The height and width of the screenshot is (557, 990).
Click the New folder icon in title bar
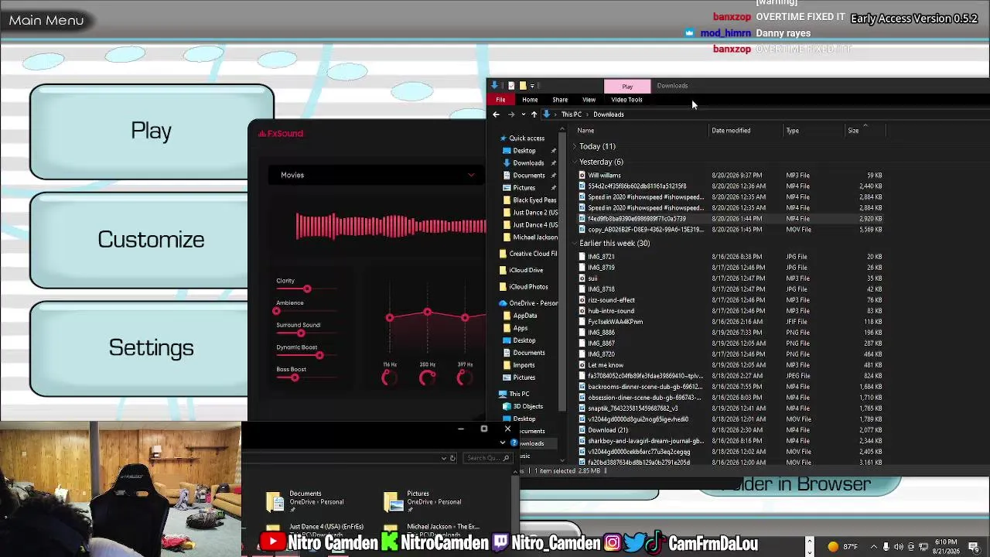tap(523, 85)
